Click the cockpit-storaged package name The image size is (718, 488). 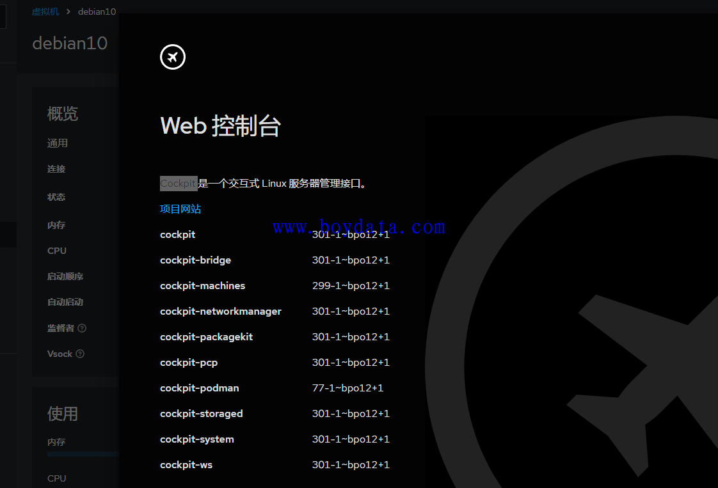pyautogui.click(x=202, y=413)
